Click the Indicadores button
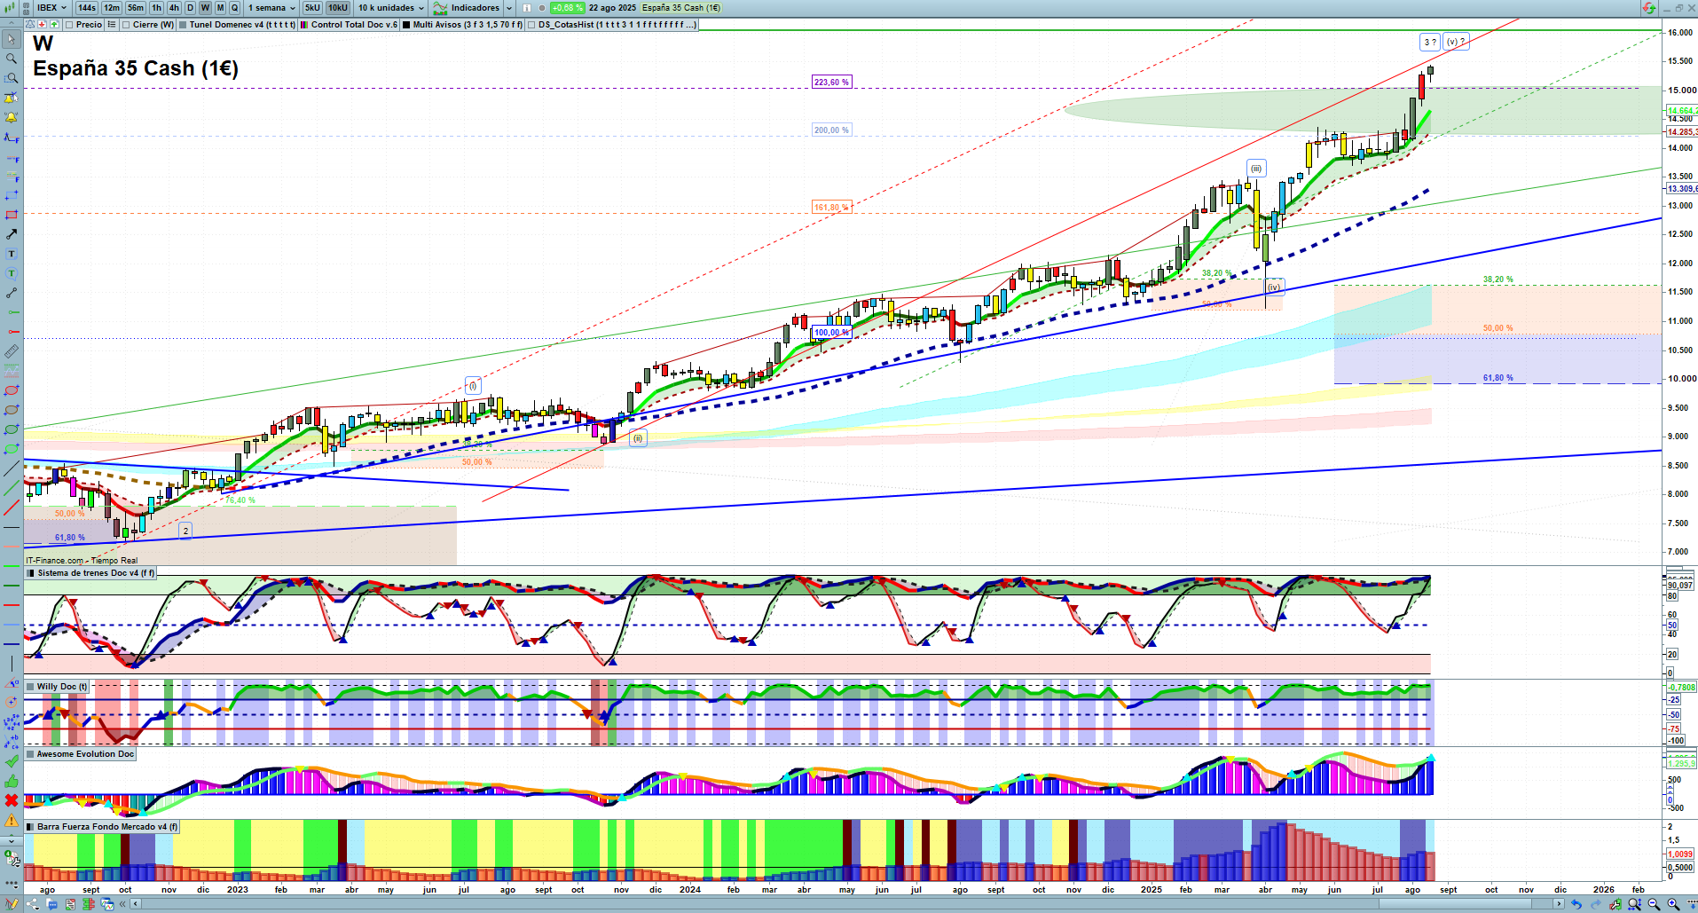The image size is (1698, 913). 473,8
